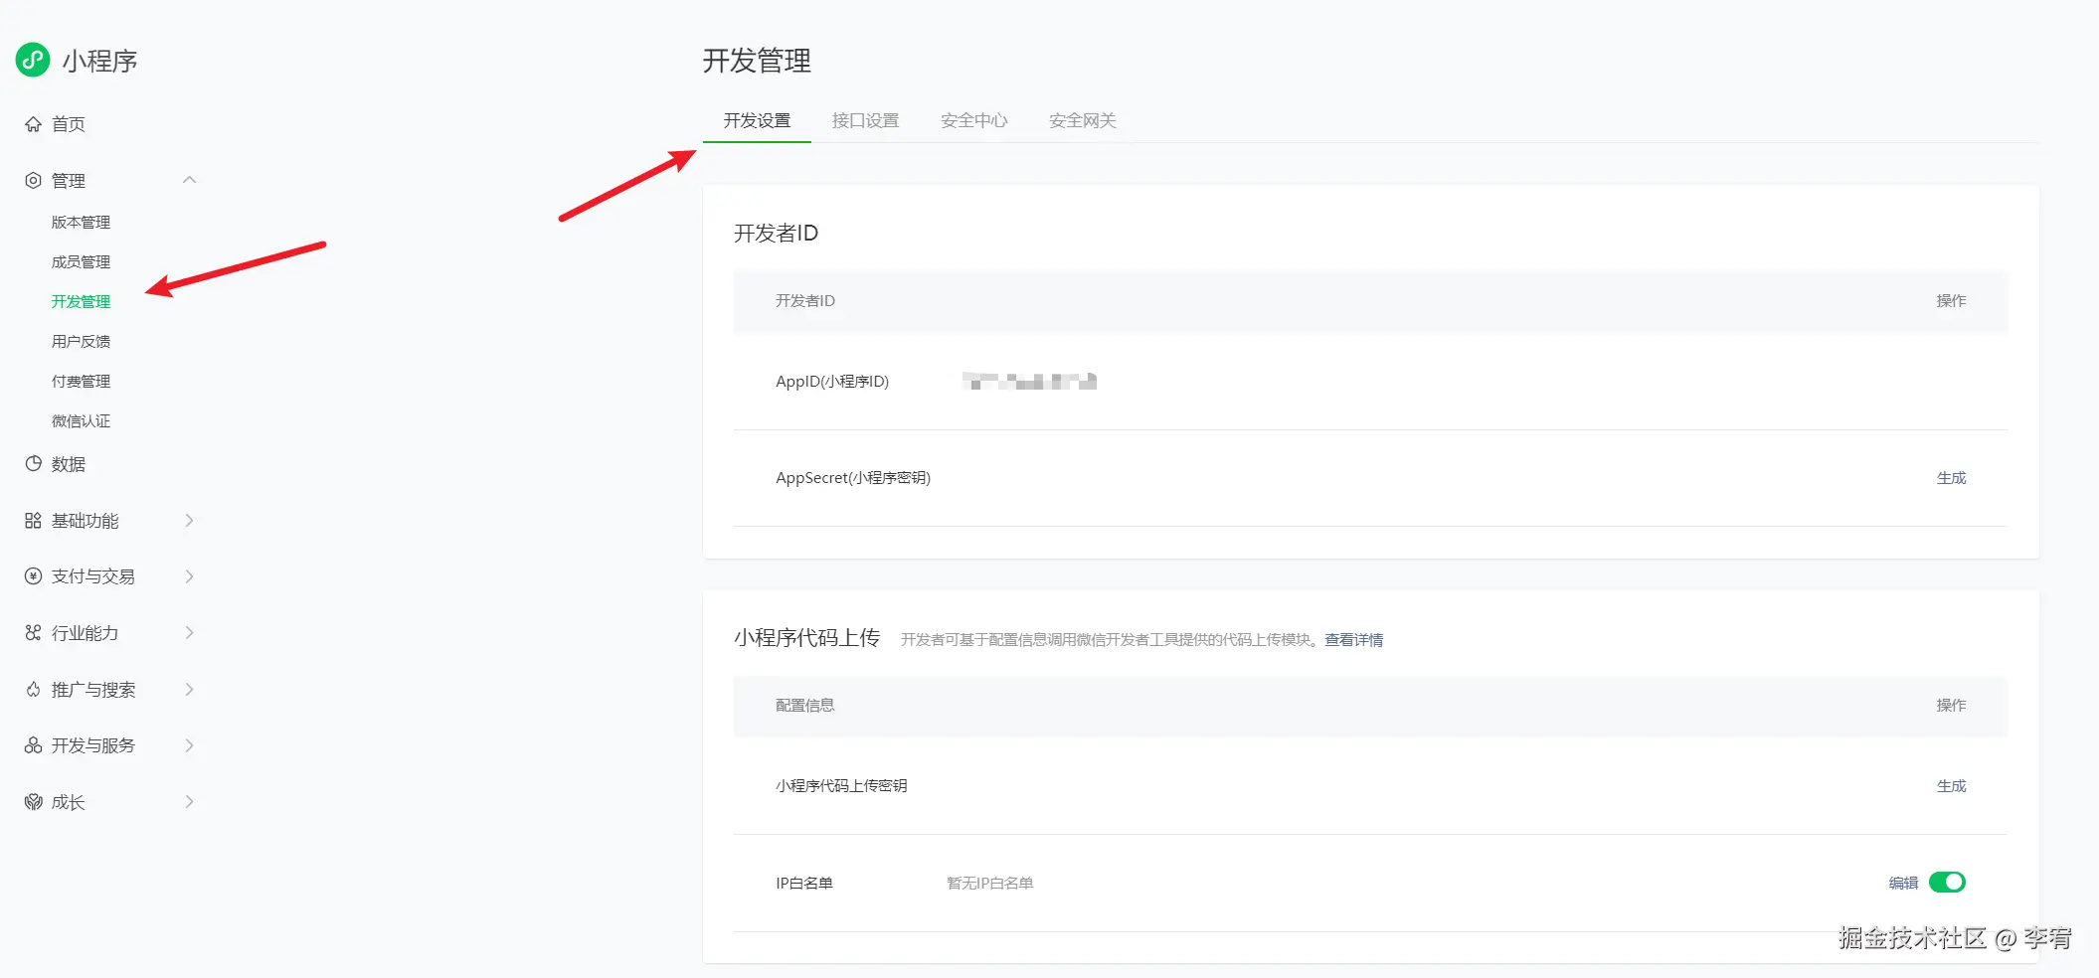Click the 小程序 title text

point(99,61)
